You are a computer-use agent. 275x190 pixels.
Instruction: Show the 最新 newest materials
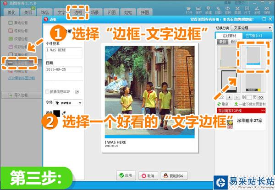223,42
